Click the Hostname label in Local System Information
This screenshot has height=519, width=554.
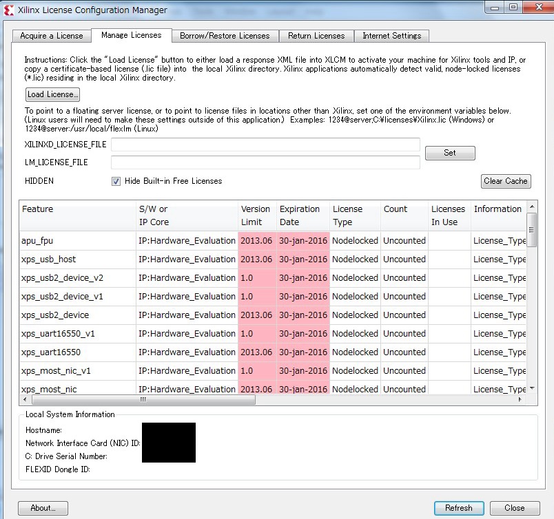[43, 430]
